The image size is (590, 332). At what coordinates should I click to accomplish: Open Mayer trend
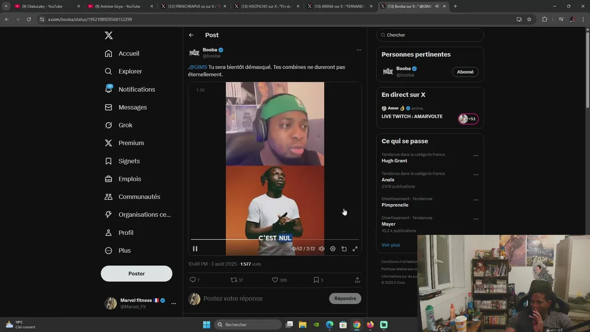click(389, 224)
